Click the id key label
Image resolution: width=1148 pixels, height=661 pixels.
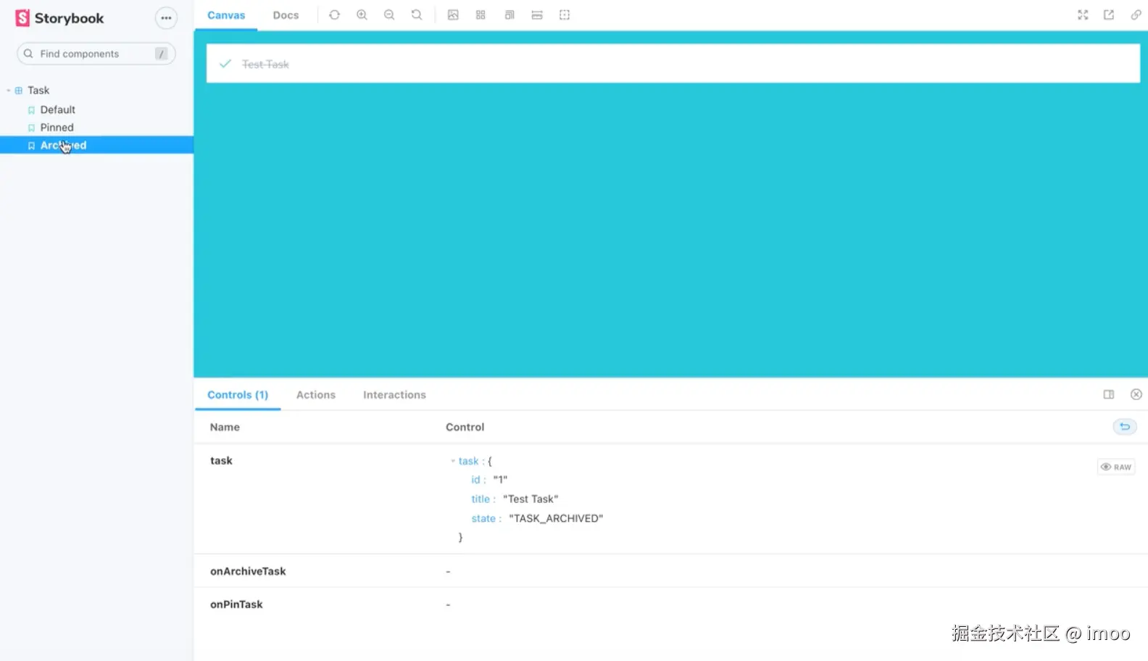point(475,480)
